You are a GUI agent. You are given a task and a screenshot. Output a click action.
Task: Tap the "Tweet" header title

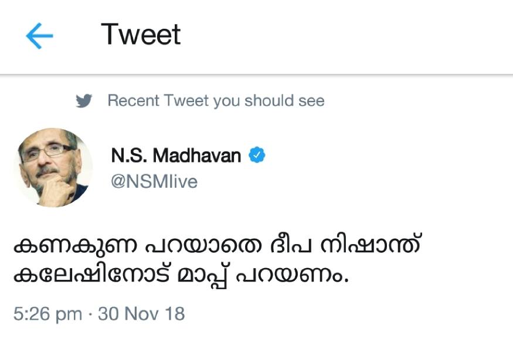[x=141, y=35]
